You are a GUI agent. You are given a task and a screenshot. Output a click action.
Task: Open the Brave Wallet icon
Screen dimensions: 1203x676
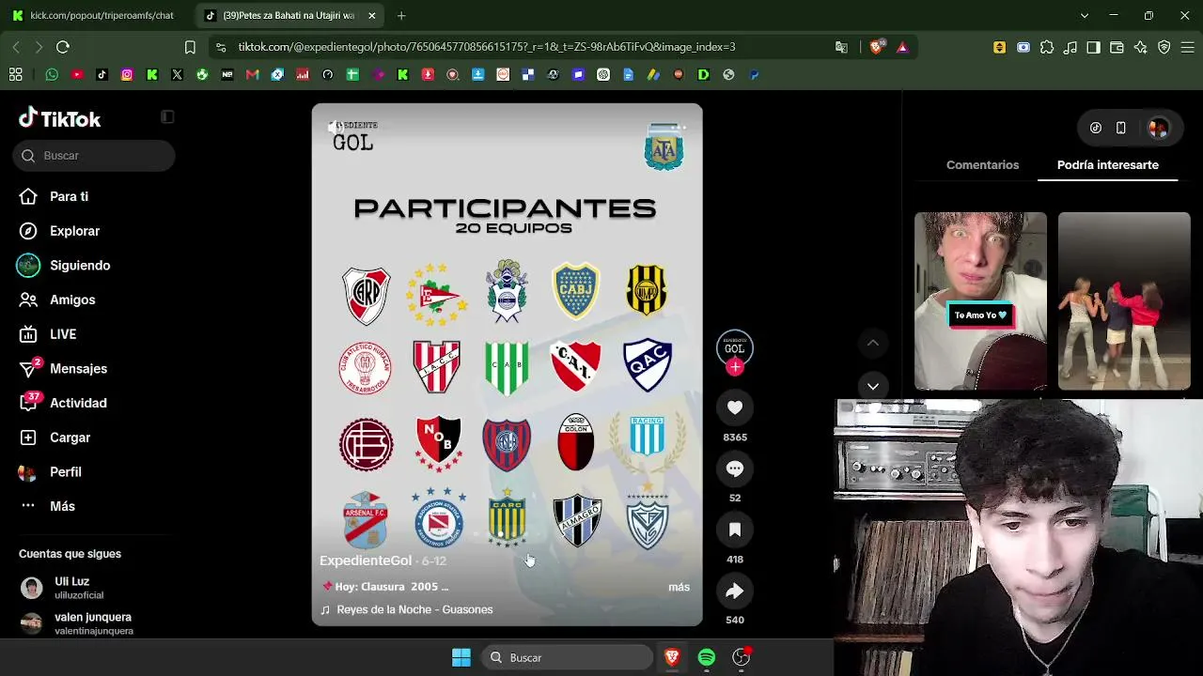pos(1117,47)
